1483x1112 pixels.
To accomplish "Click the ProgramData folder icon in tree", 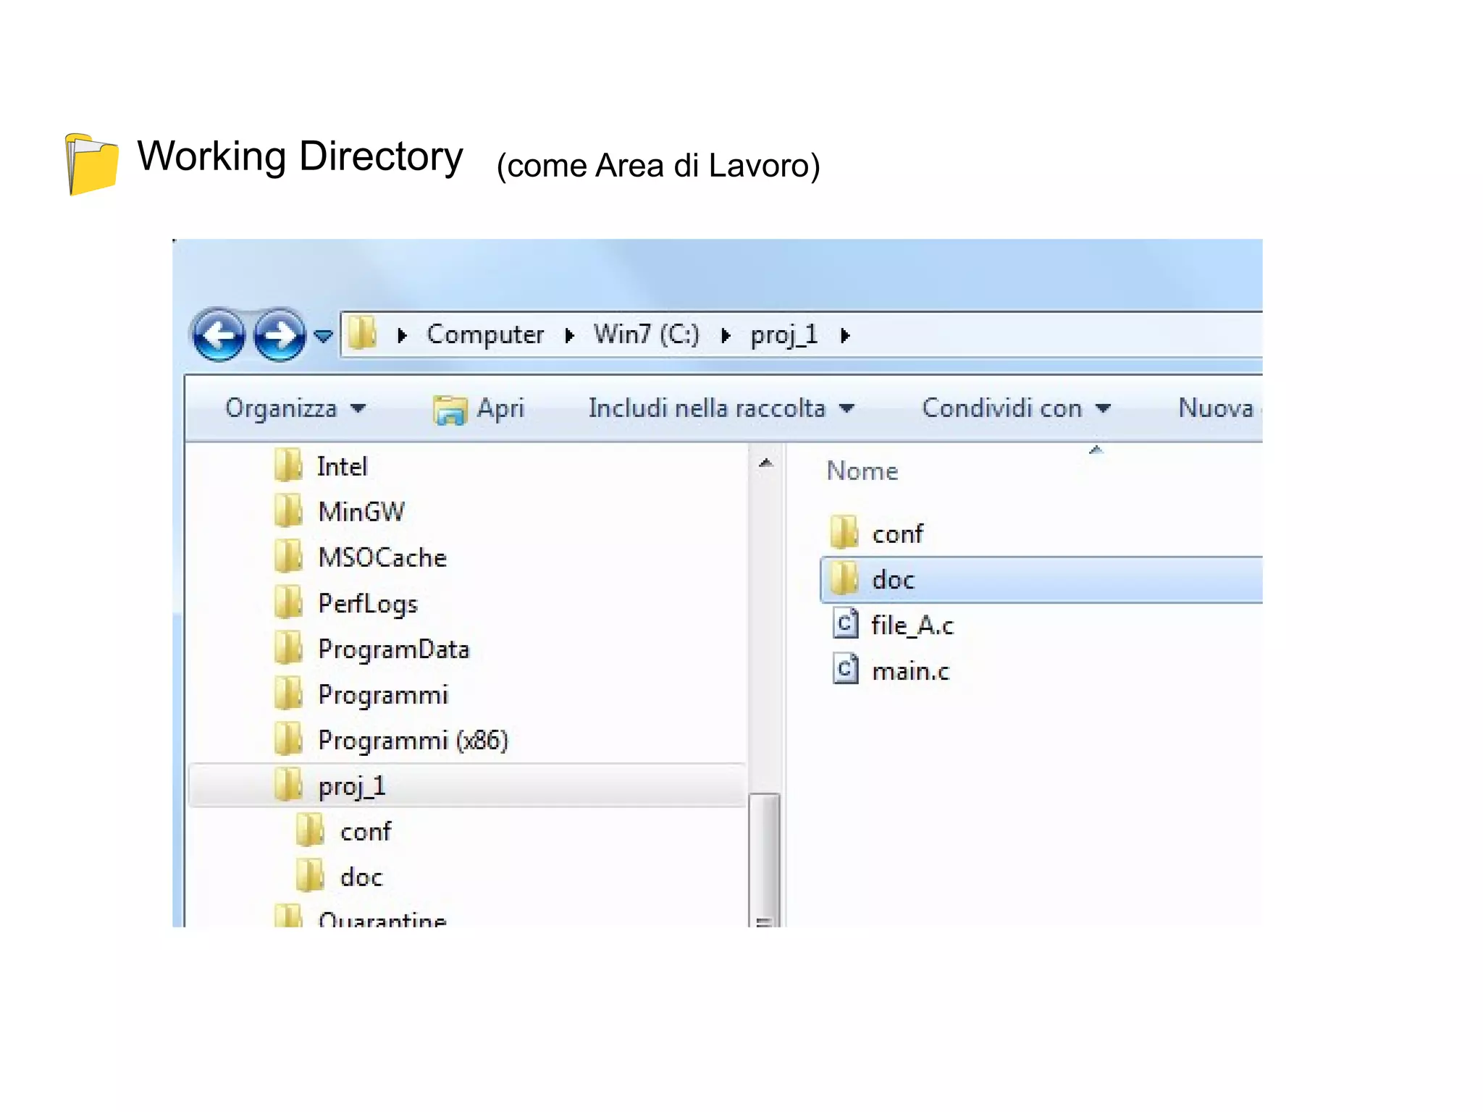I will pos(289,647).
